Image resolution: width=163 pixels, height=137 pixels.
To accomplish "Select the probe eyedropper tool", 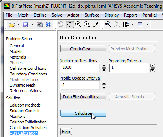I will point(96,24).
